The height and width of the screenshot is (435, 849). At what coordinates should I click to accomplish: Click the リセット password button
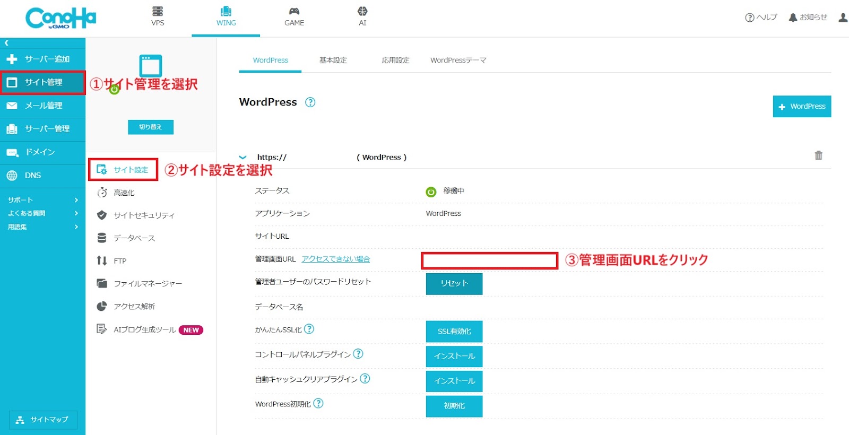coord(454,284)
